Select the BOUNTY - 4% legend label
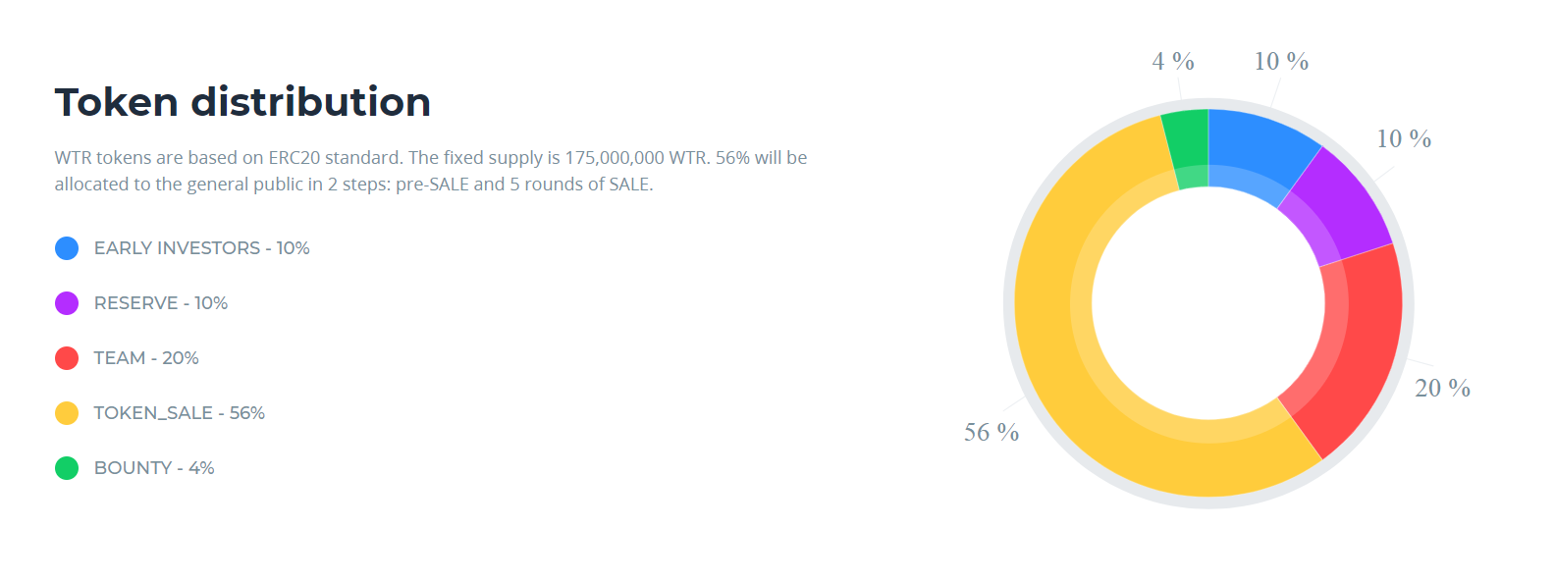The height and width of the screenshot is (582, 1554). [154, 468]
